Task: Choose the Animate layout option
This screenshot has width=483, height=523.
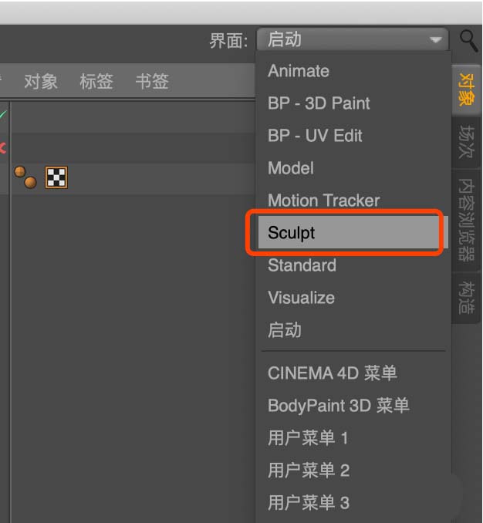Action: 299,71
